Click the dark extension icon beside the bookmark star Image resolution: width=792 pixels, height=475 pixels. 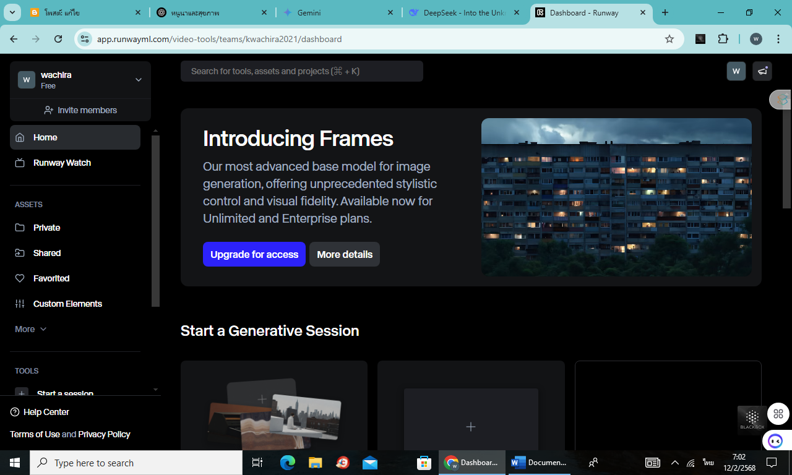700,39
